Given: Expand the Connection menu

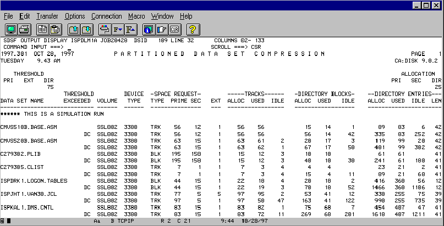Looking at the screenshot, I should pyautogui.click(x=107, y=16).
